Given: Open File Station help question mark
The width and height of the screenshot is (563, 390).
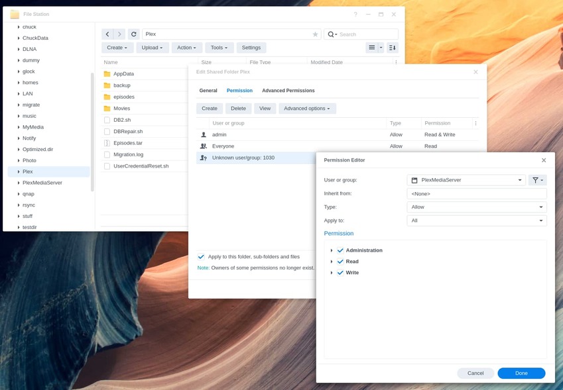Looking at the screenshot, I should (x=355, y=15).
